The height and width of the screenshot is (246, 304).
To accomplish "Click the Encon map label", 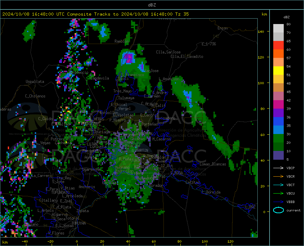I will pyautogui.click(x=223, y=28).
